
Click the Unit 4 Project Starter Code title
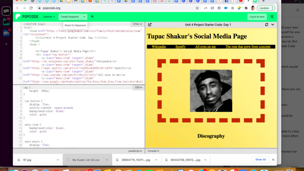(208, 25)
